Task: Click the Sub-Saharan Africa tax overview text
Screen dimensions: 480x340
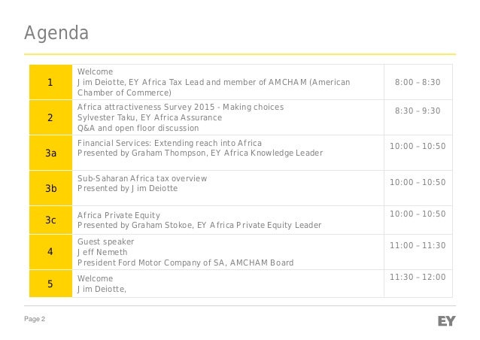Action: pos(142,178)
